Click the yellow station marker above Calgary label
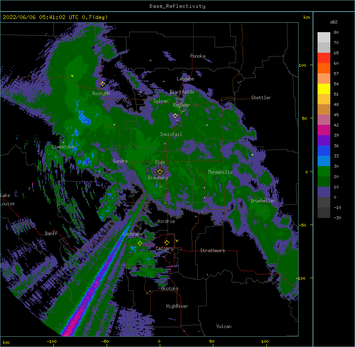This screenshot has height=347, width=355. 167,243
